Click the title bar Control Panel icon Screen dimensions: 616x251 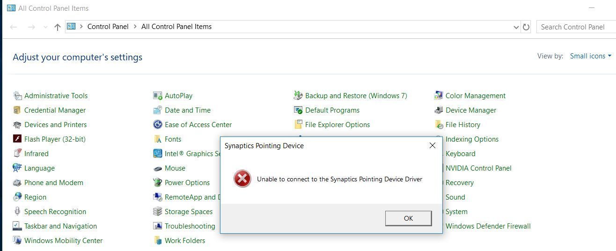[11, 8]
